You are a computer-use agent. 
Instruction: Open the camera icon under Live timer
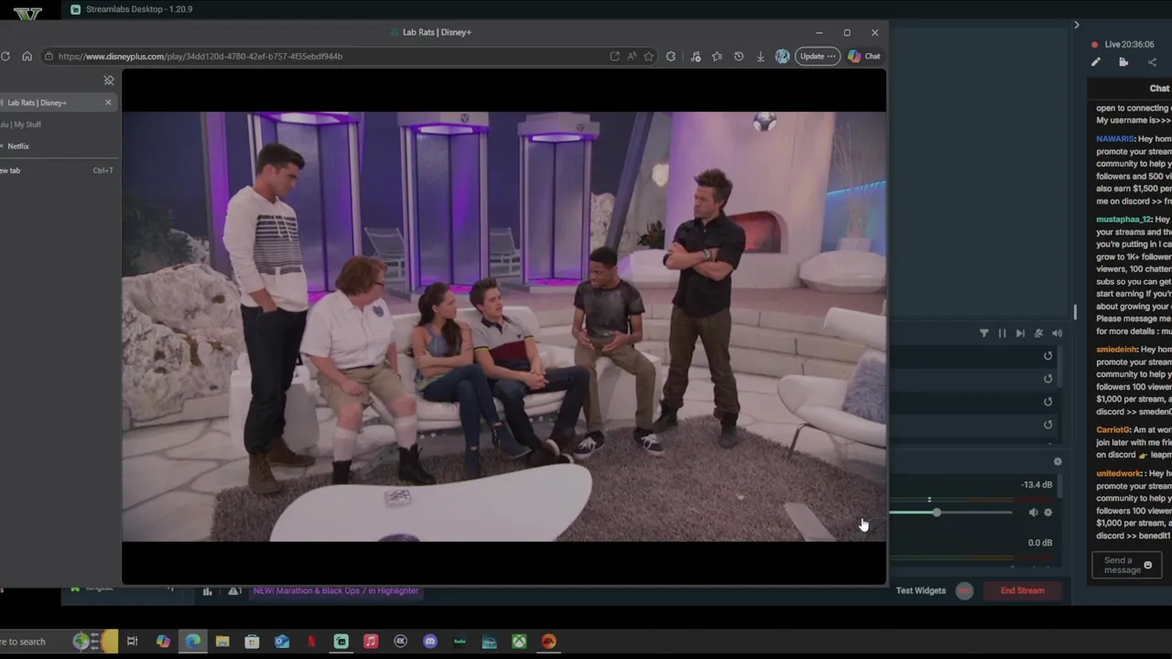pyautogui.click(x=1123, y=62)
